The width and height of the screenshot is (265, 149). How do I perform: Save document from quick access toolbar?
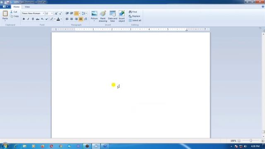click(8, 2)
